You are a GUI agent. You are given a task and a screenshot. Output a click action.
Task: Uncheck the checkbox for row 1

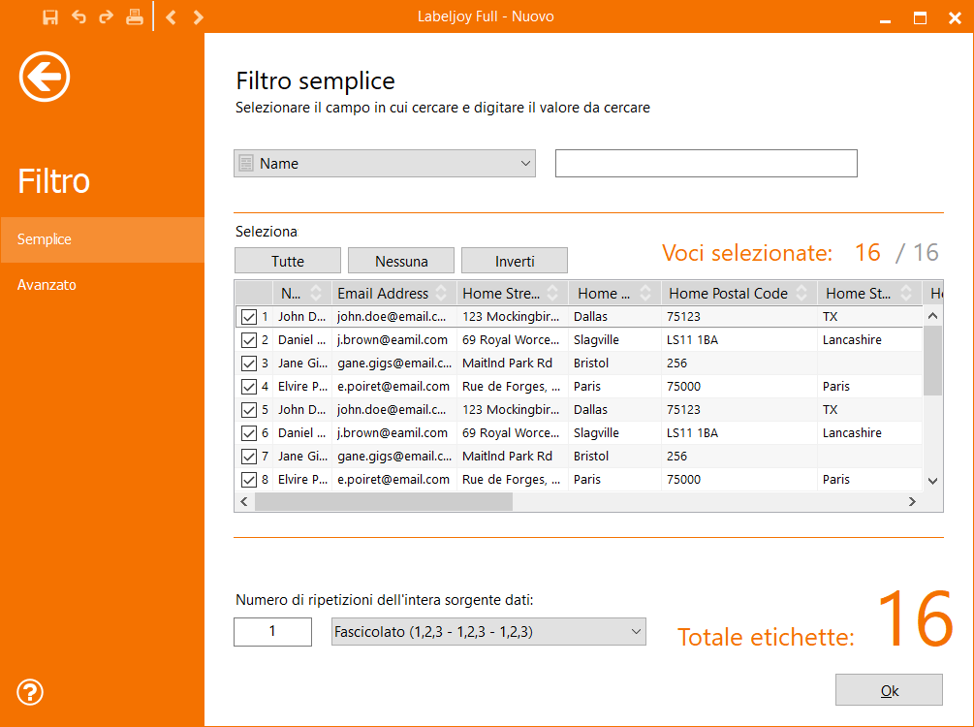(249, 317)
